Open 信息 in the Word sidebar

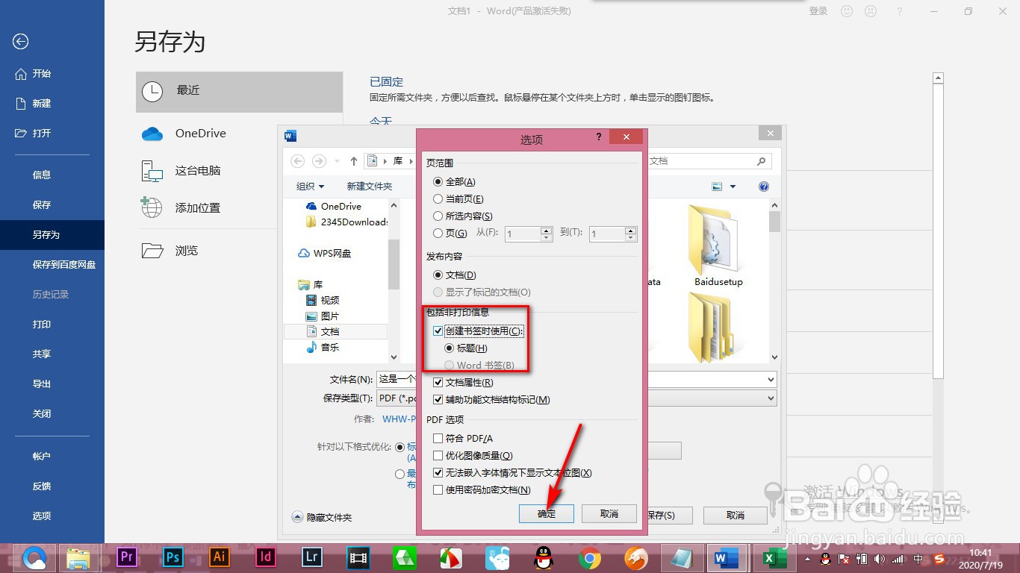pyautogui.click(x=52, y=175)
